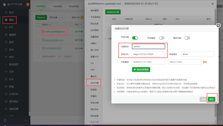The width and height of the screenshot is (223, 126).
Task: Click the 首页 home icon in sidebar
Action: [x=6, y=12]
